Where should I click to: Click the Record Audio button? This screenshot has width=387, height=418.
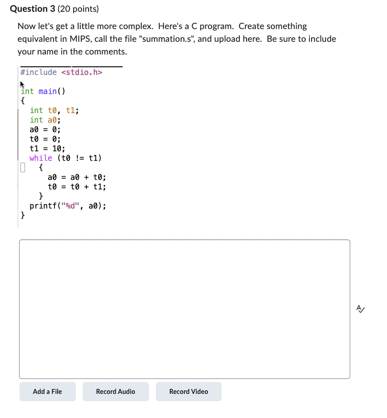115,391
